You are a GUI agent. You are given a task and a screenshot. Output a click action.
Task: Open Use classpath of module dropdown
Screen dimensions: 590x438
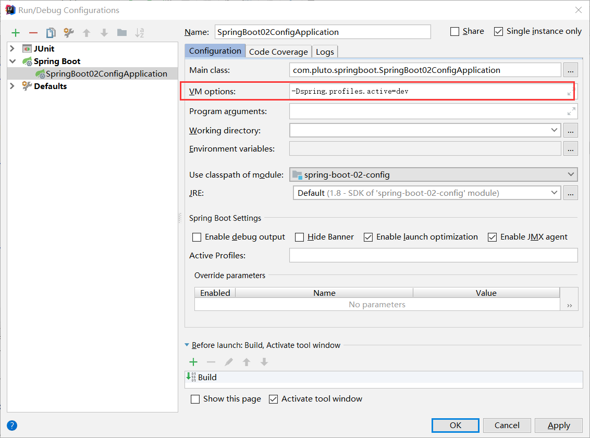pos(571,174)
